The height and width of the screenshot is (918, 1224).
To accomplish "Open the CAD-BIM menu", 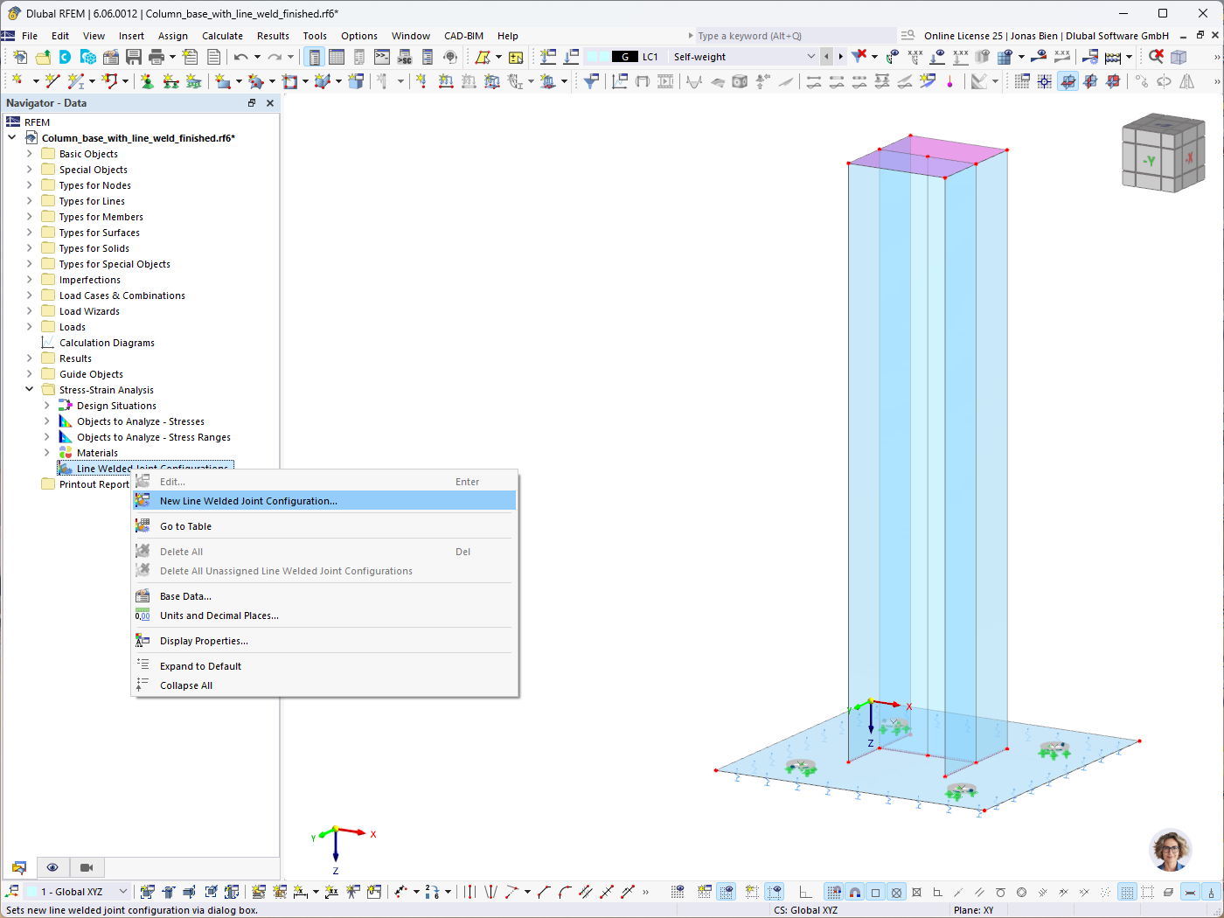I will coord(463,36).
